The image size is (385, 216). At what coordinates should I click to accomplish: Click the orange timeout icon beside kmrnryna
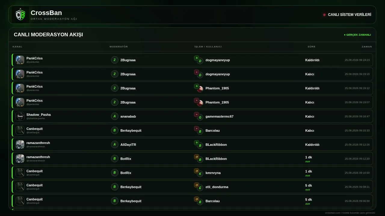tap(196, 171)
